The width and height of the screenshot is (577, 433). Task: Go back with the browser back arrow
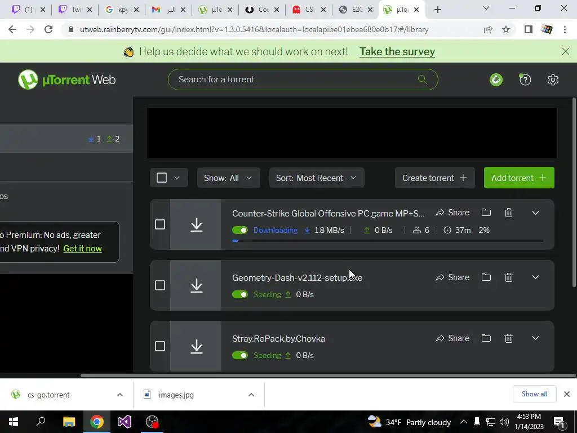click(12, 29)
